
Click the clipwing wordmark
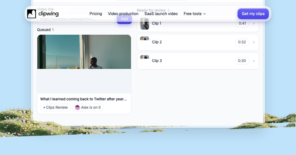[48, 14]
